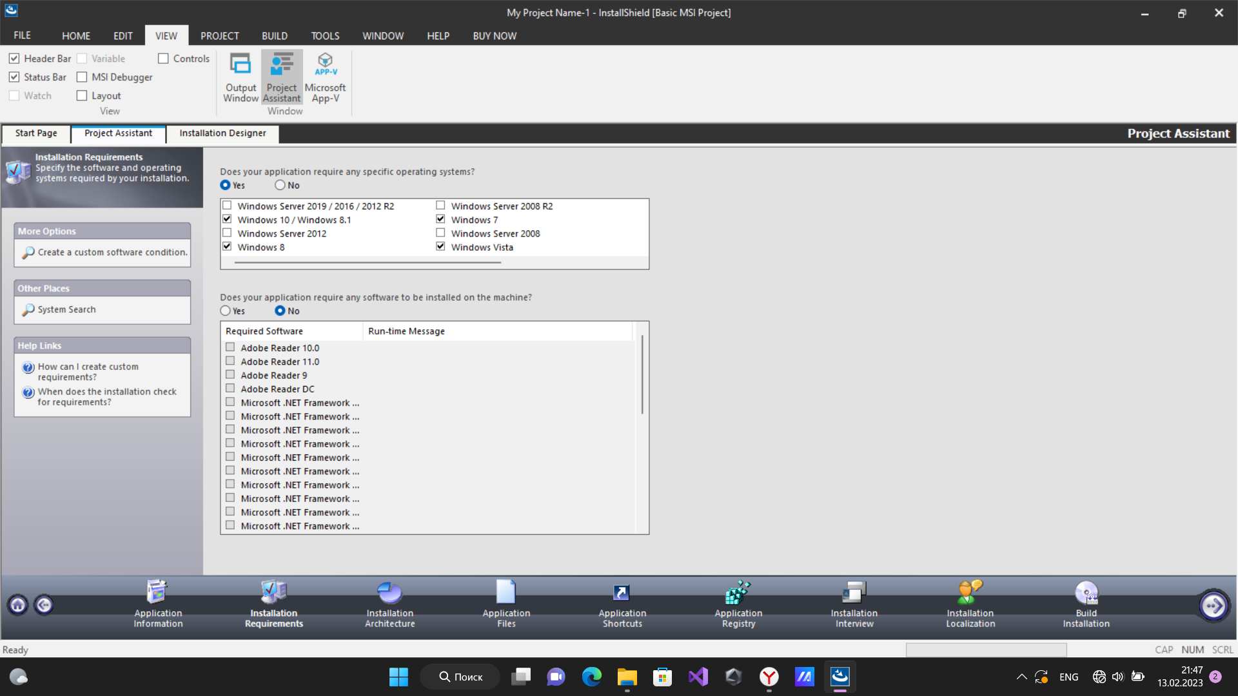The width and height of the screenshot is (1238, 696).
Task: Open Installation Localization step
Action: coord(970,604)
